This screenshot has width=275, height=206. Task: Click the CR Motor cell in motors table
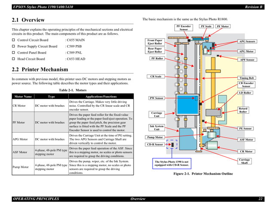tap(19, 105)
